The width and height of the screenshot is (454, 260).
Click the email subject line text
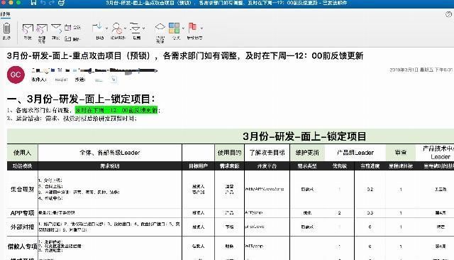[x=184, y=55]
